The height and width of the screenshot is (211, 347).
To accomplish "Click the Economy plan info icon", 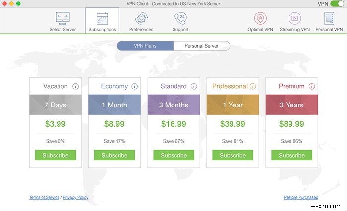I will point(135,86).
